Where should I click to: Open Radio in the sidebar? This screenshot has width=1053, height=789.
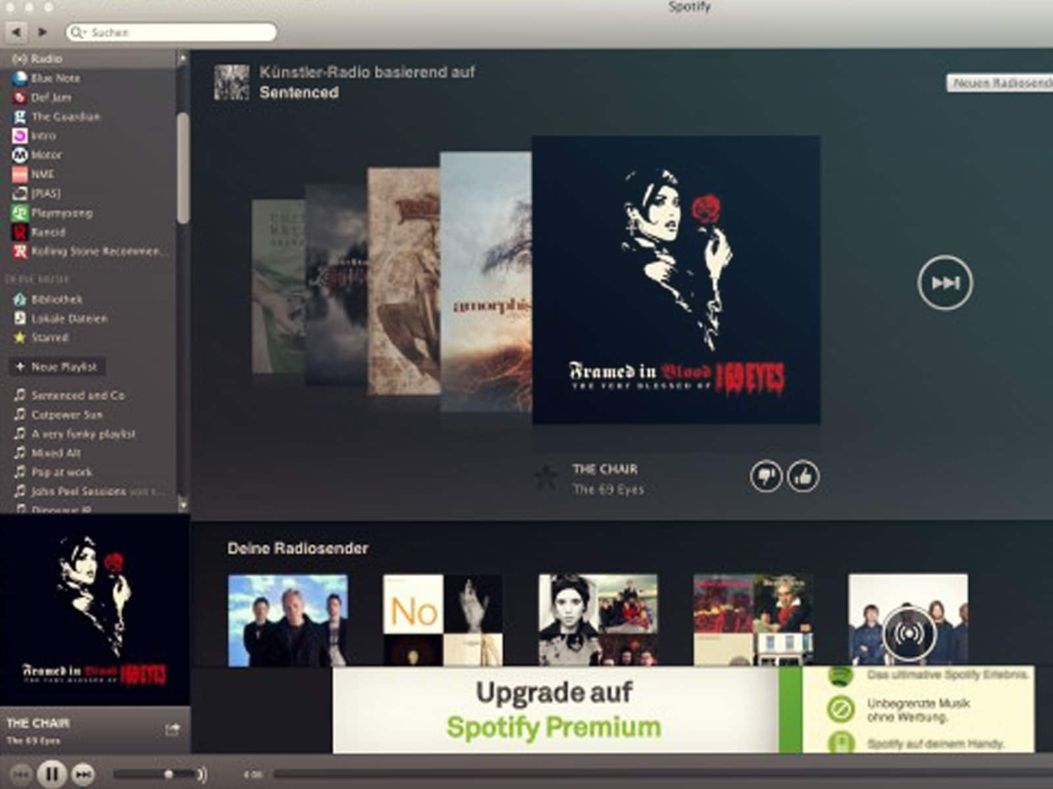tap(87, 59)
